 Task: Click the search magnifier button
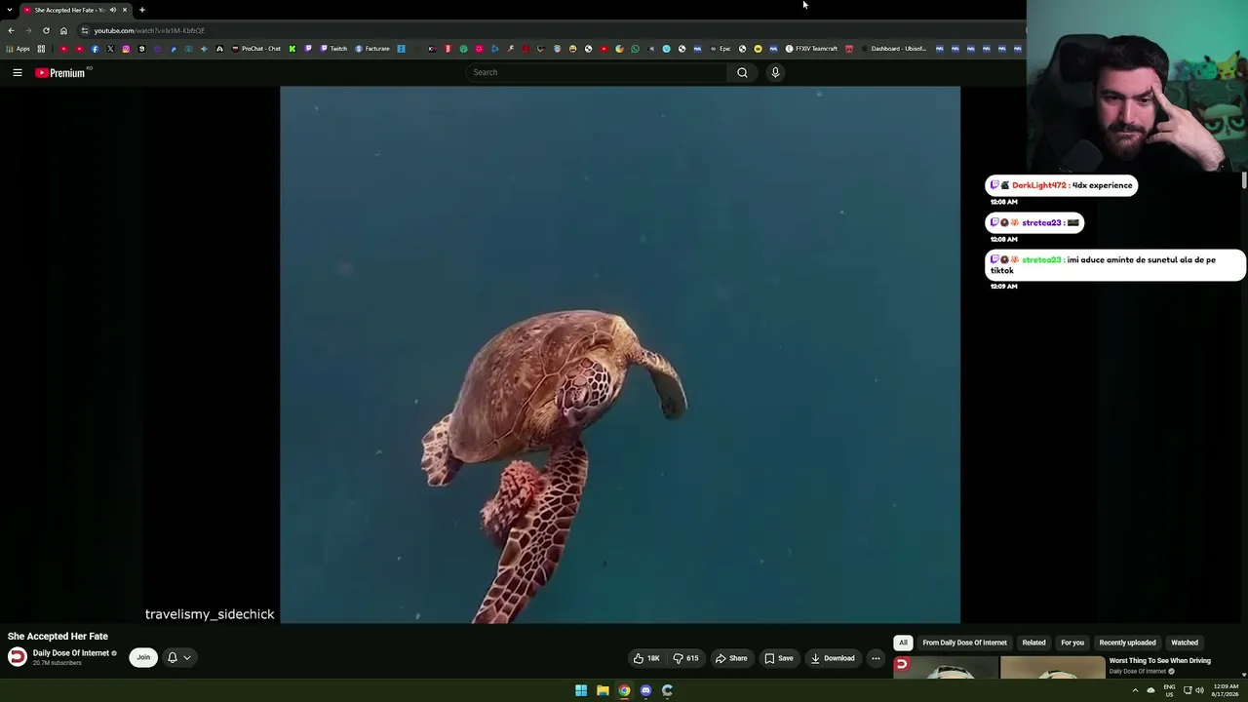click(742, 72)
